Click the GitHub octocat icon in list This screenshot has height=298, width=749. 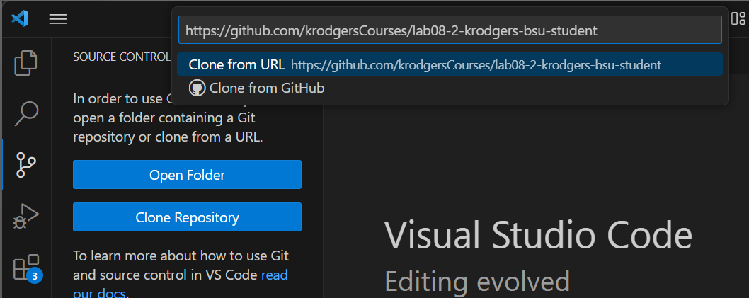click(x=197, y=88)
